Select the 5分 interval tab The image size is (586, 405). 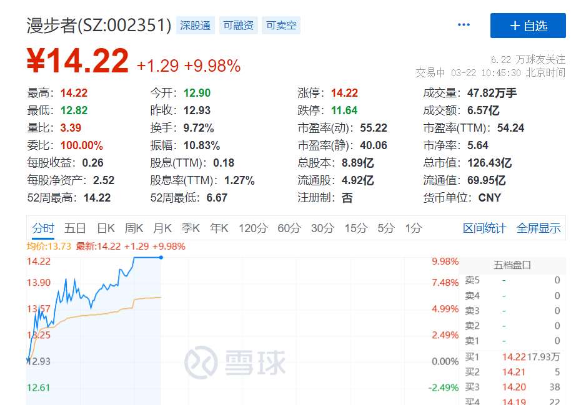(386, 228)
